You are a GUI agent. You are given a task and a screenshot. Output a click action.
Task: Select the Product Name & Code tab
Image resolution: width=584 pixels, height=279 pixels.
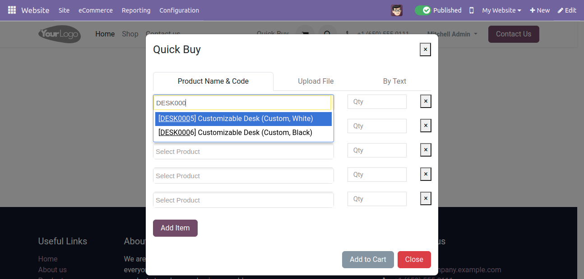point(213,81)
